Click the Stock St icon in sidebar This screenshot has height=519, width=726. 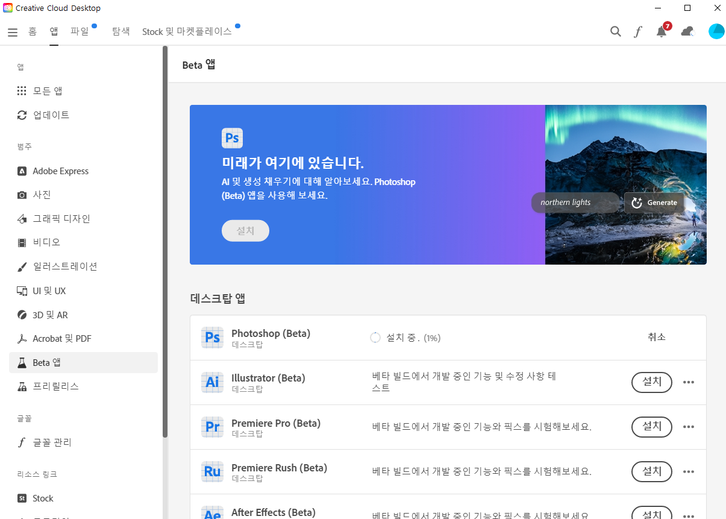point(22,499)
